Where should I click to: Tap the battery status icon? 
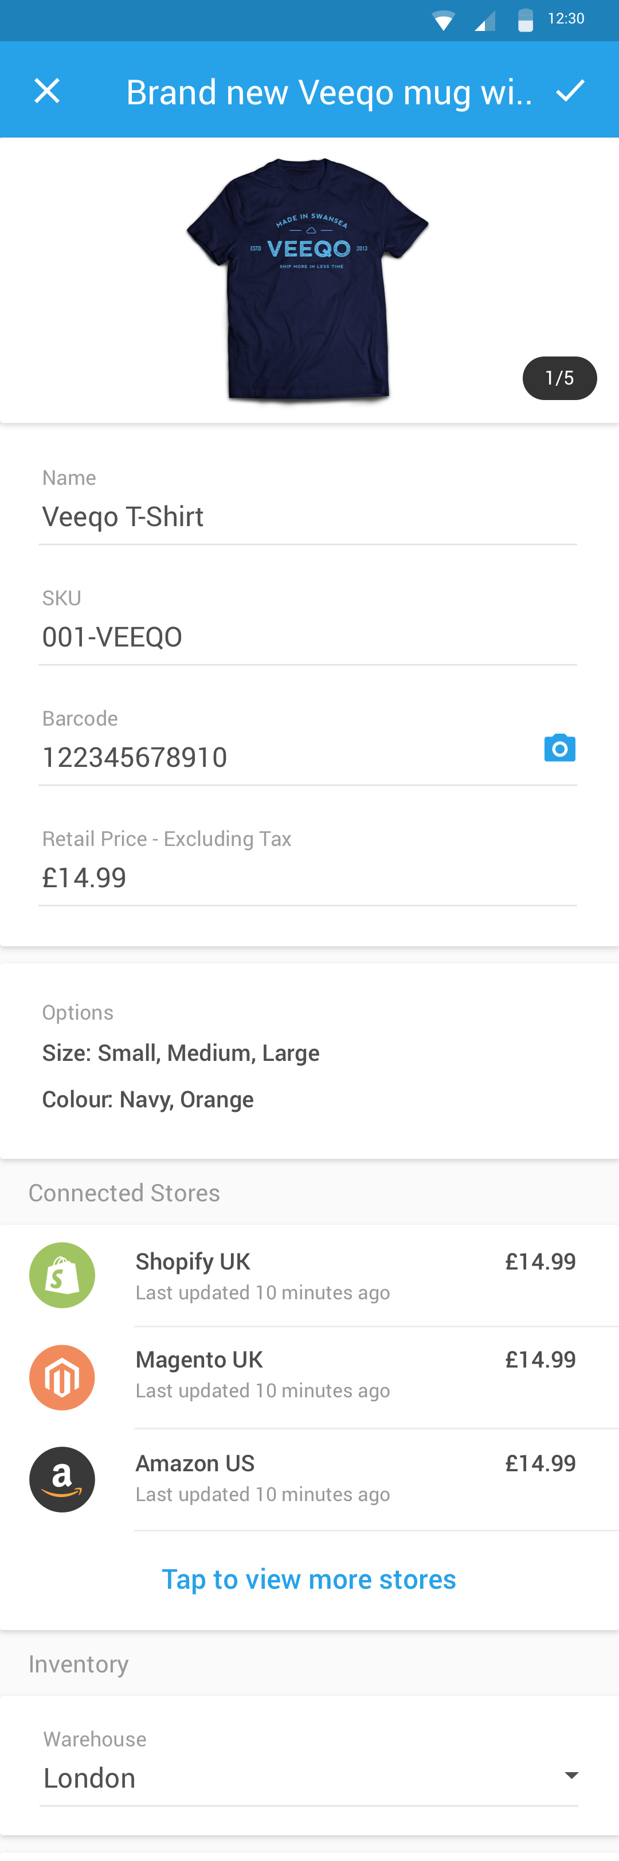pos(526,20)
